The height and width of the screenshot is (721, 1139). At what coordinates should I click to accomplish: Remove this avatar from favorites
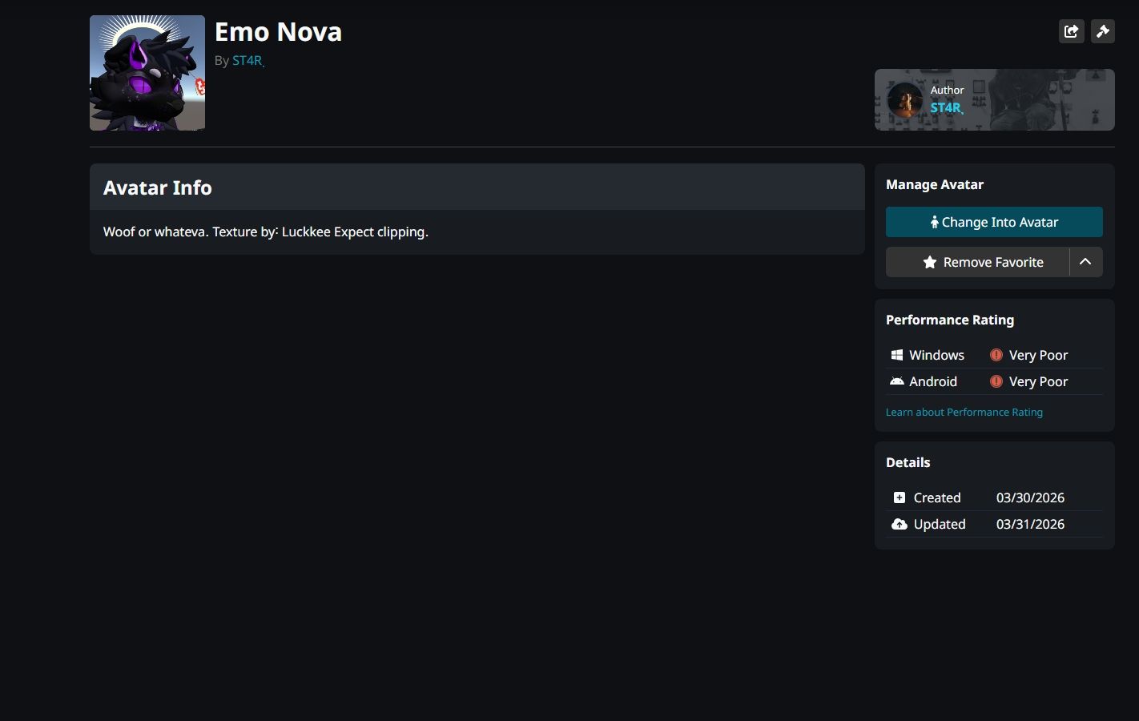click(x=977, y=262)
